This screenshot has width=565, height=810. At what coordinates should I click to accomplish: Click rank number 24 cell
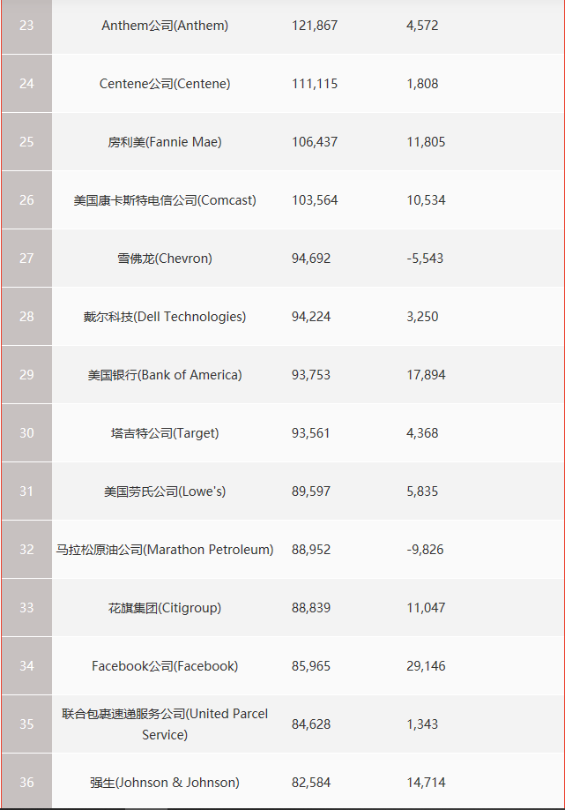click(x=26, y=84)
